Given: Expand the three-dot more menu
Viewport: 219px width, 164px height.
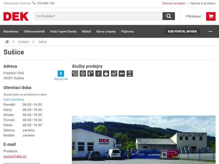Looking at the screenshot, I should click(x=210, y=32).
